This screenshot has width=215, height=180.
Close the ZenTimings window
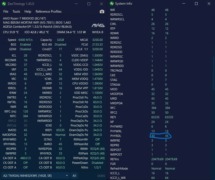(101, 4)
